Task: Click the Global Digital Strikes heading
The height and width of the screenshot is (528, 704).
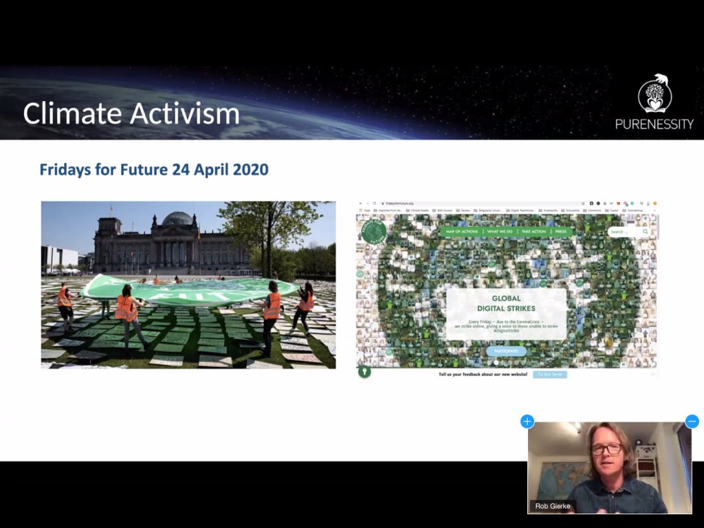Action: [x=506, y=303]
